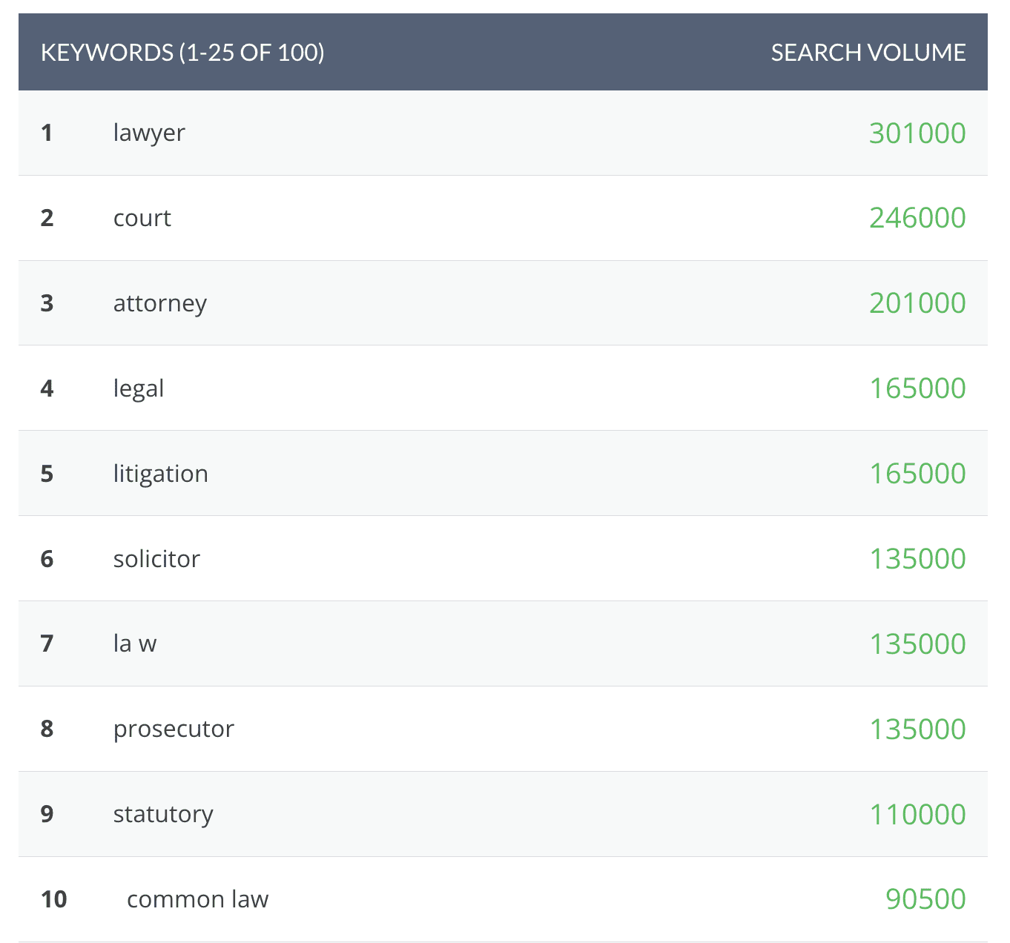Click the 'solicitor' keyword
The width and height of the screenshot is (1010, 943).
[x=156, y=559]
